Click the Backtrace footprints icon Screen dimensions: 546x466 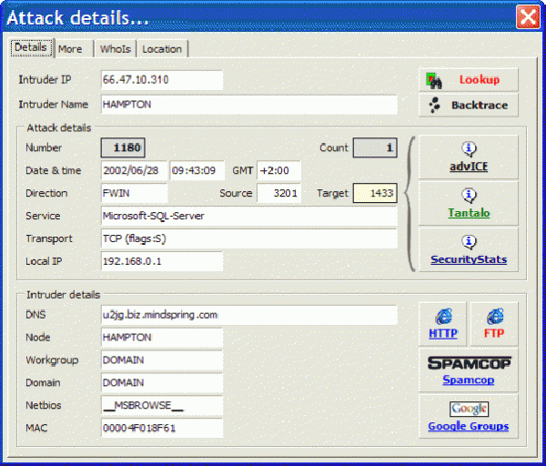point(435,105)
